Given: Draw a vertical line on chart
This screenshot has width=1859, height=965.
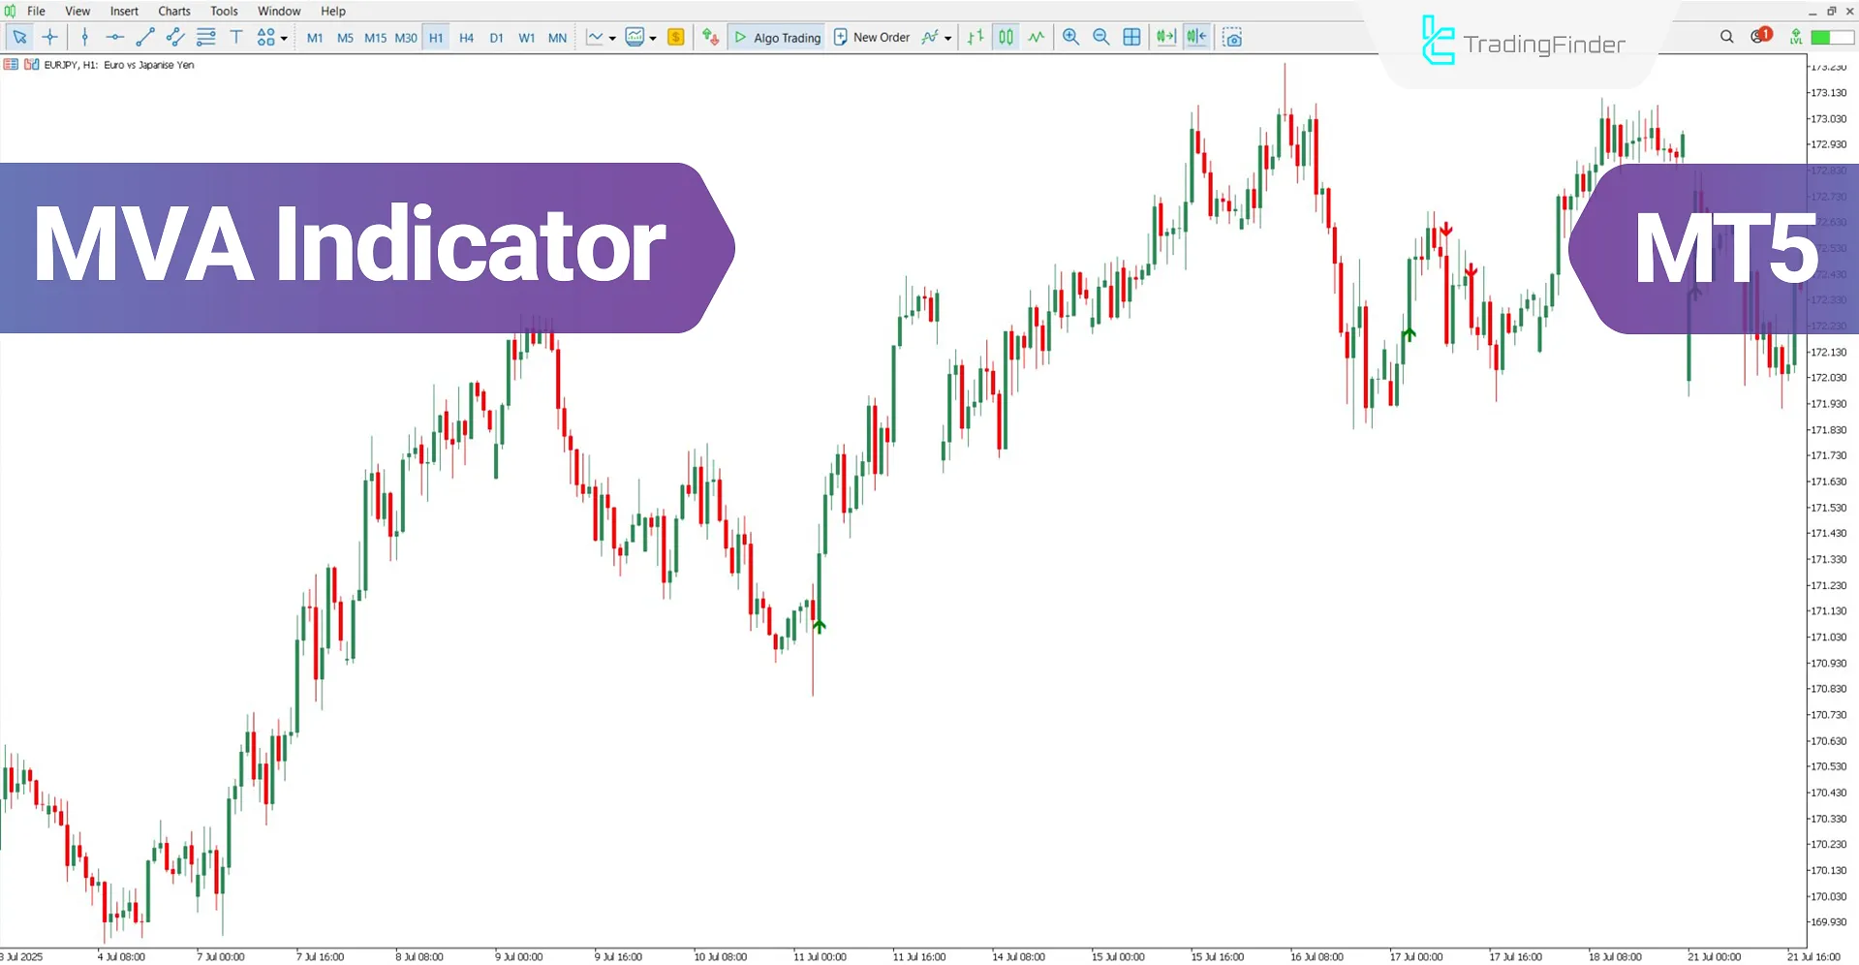Looking at the screenshot, I should click(x=85, y=38).
